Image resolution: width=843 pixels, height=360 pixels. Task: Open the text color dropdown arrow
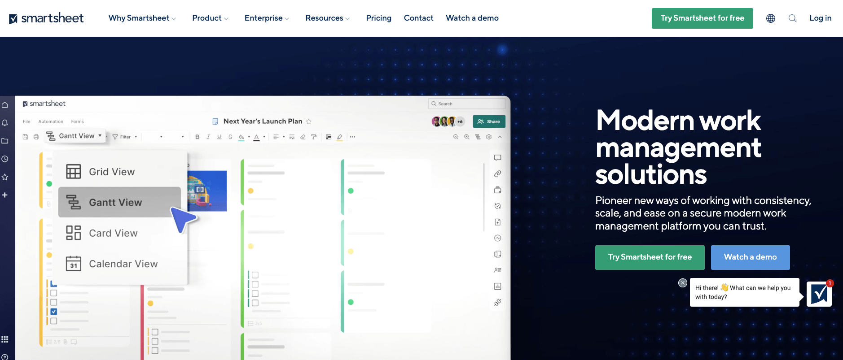(264, 137)
